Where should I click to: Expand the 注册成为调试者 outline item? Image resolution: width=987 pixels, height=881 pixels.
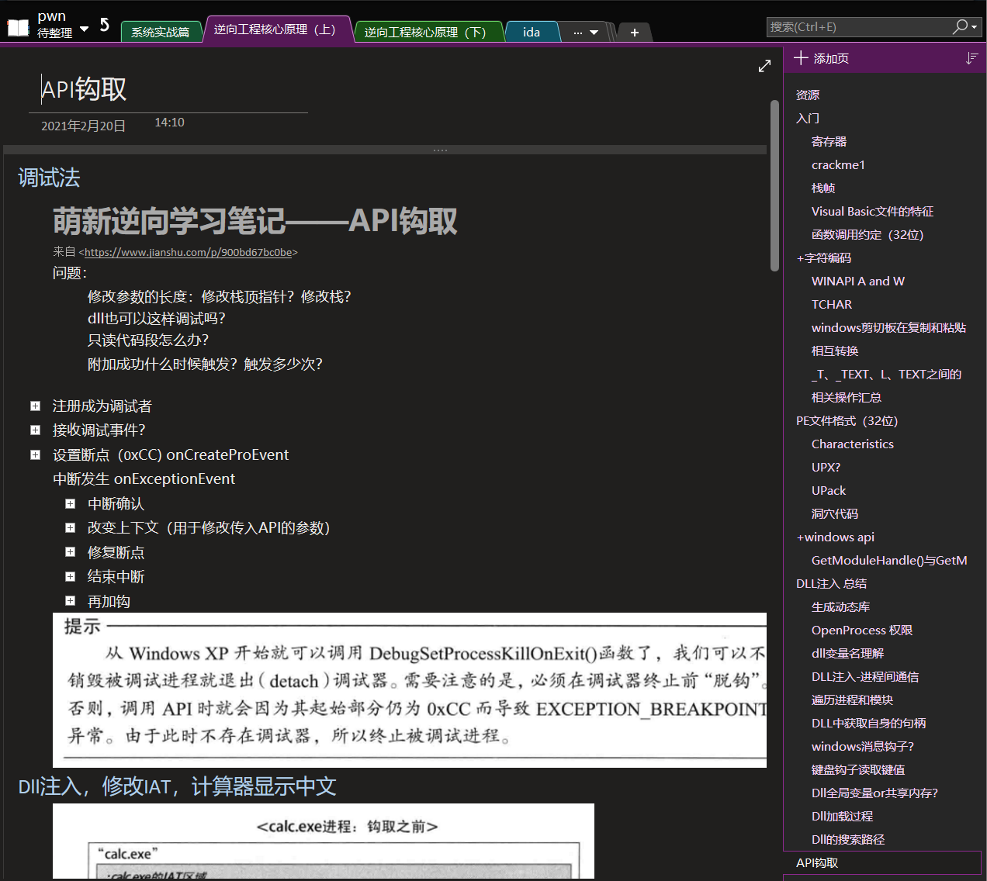point(35,406)
